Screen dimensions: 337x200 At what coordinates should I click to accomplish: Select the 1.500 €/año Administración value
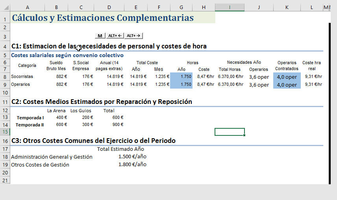132,157
